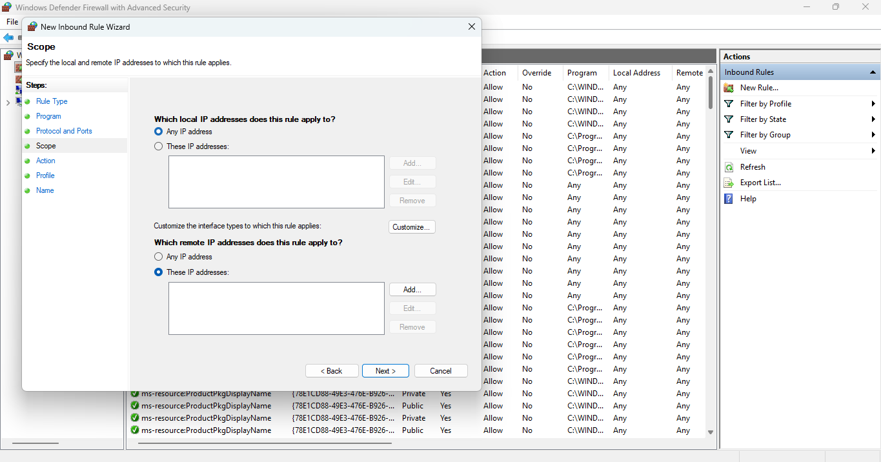Screen dimensions: 881x462
Task: Cancel the New Inbound Rule Wizard
Action: pyautogui.click(x=441, y=371)
